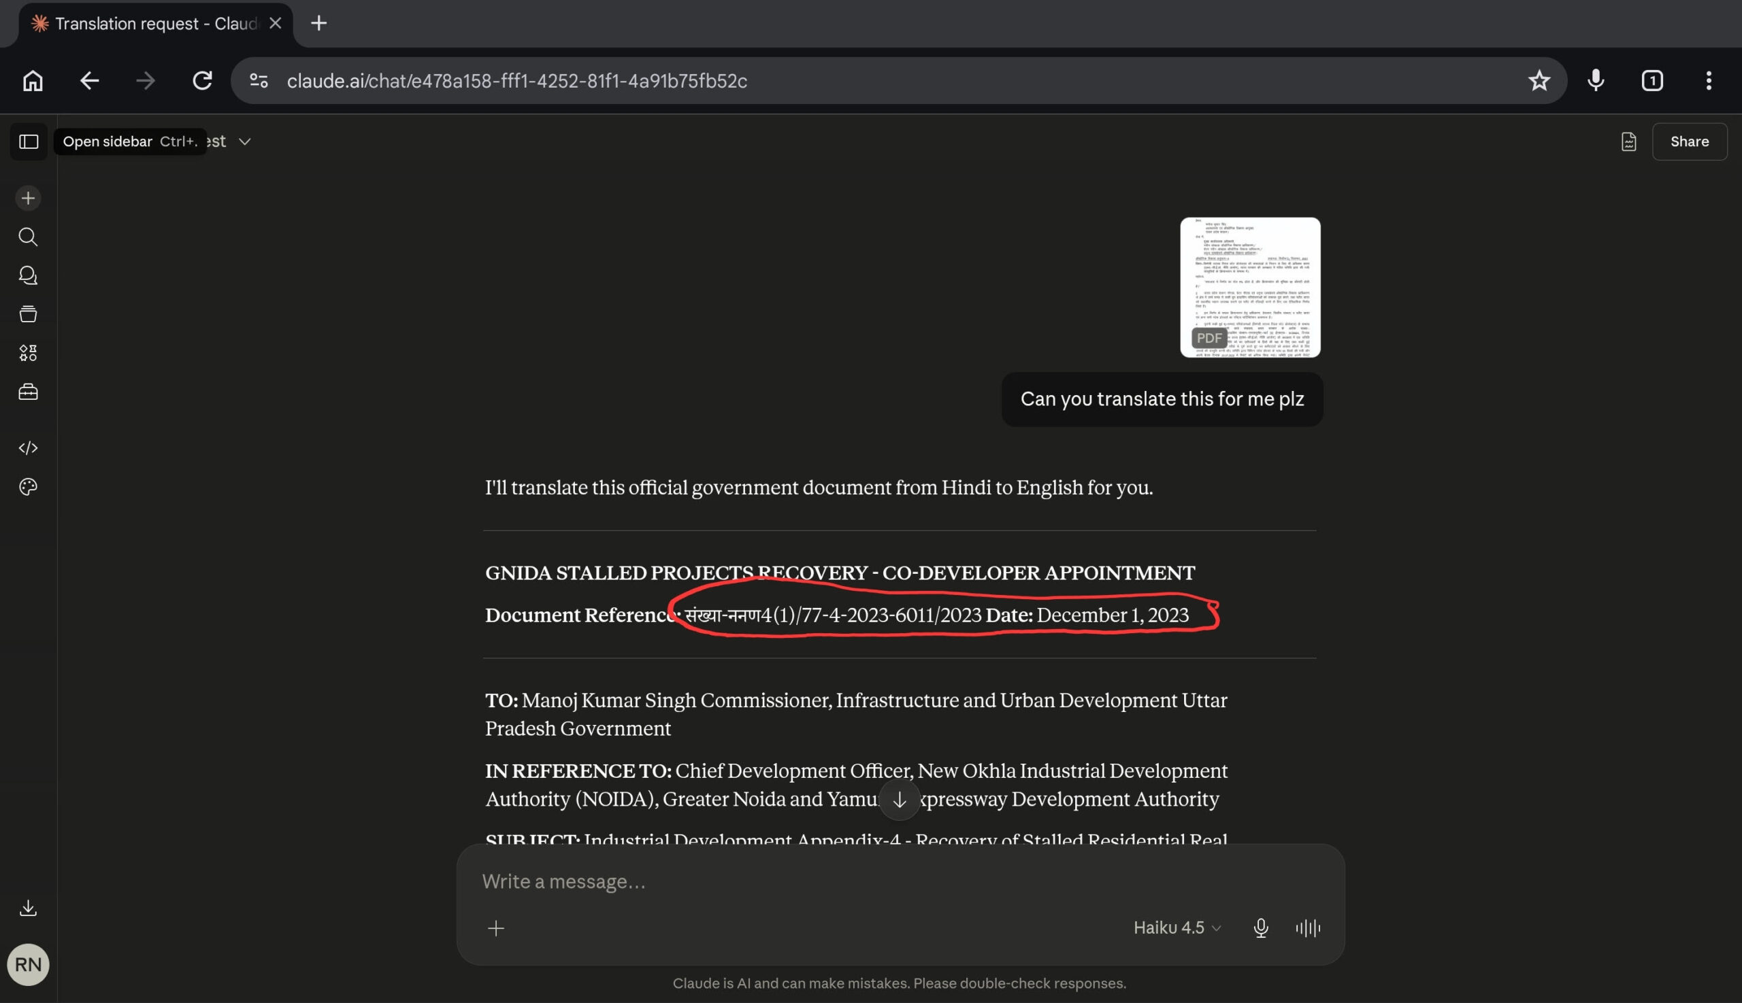Click the Write a message input field
The height and width of the screenshot is (1003, 1742).
pos(900,882)
